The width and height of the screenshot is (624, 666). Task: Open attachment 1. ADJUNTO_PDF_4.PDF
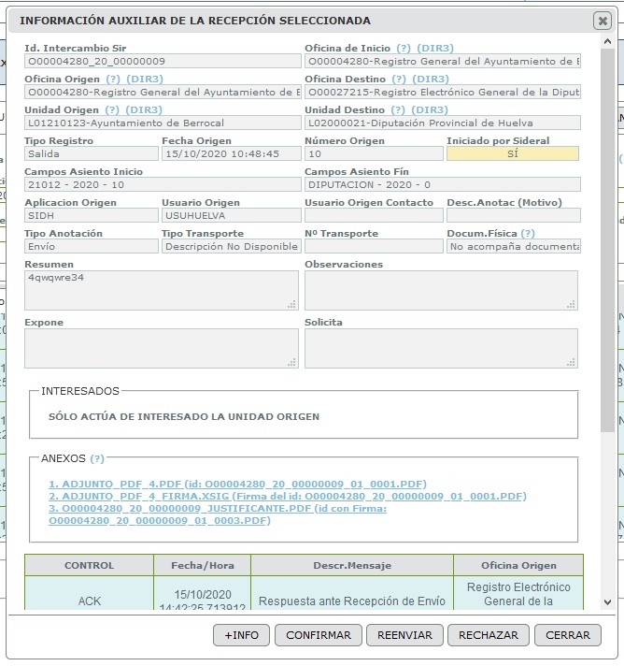[x=237, y=485]
